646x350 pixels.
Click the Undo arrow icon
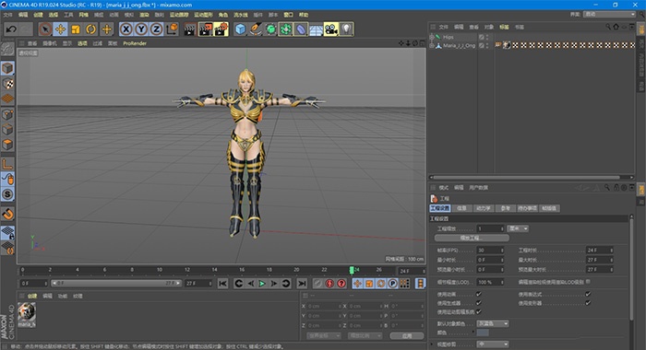[11, 29]
